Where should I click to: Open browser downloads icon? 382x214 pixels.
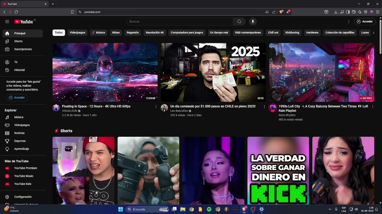[x=336, y=12]
